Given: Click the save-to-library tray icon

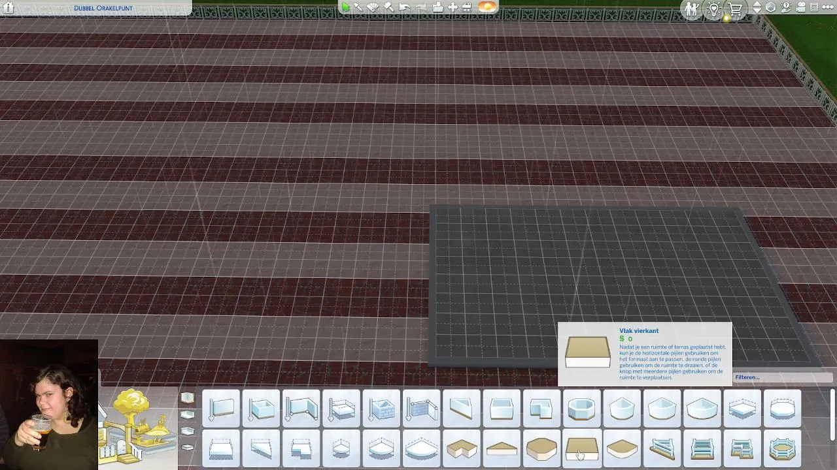Looking at the screenshot, I should click(x=437, y=7).
